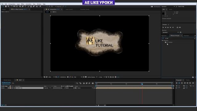
Task: Open the composition mini-flowchart icon
Action: point(77,83)
